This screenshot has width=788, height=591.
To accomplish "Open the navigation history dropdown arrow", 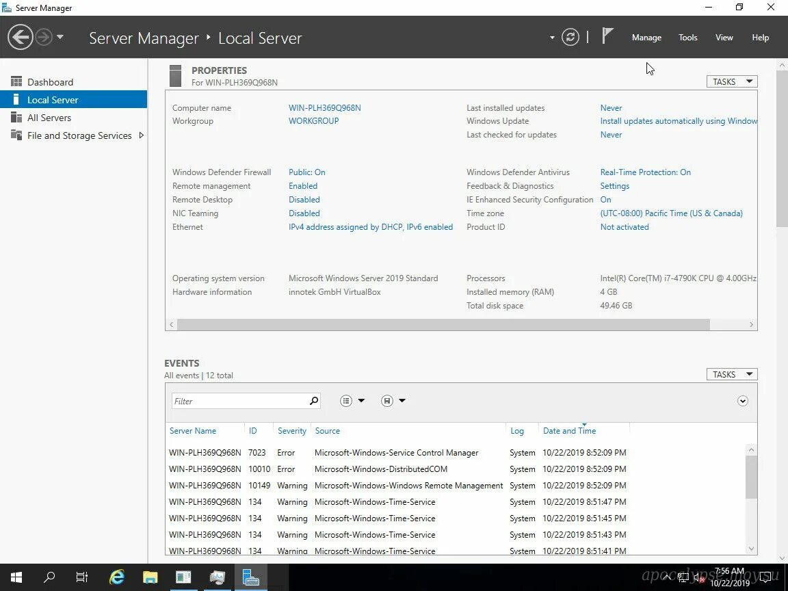I will point(60,37).
